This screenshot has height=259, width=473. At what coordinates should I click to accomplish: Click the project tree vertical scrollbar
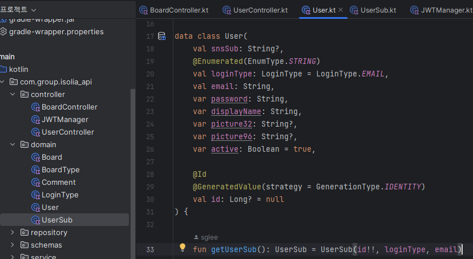point(133,173)
